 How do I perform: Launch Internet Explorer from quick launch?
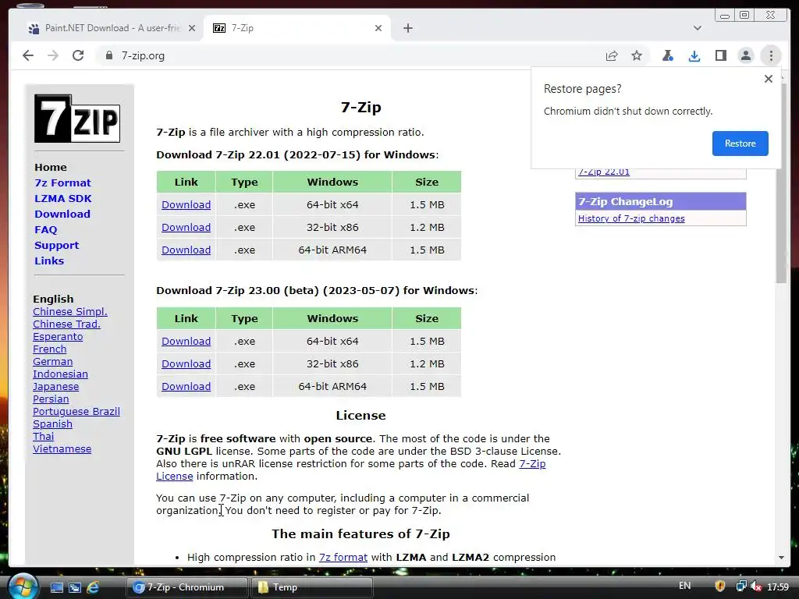pyautogui.click(x=93, y=587)
